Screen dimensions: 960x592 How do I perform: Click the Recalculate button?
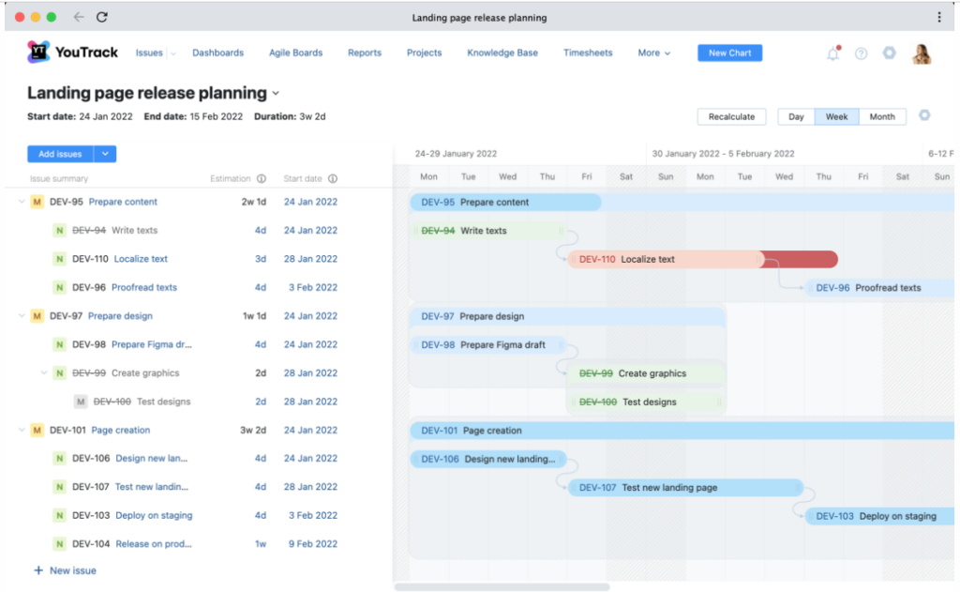pyautogui.click(x=731, y=116)
